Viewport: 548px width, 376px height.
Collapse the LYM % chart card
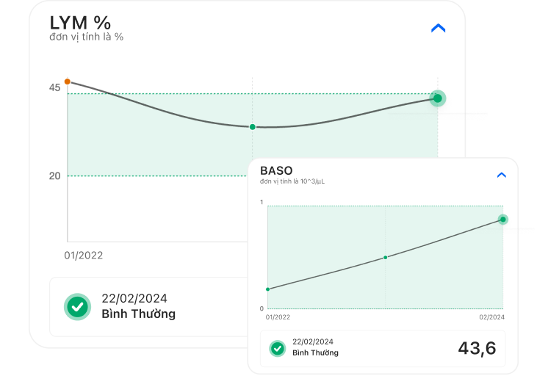click(x=438, y=29)
